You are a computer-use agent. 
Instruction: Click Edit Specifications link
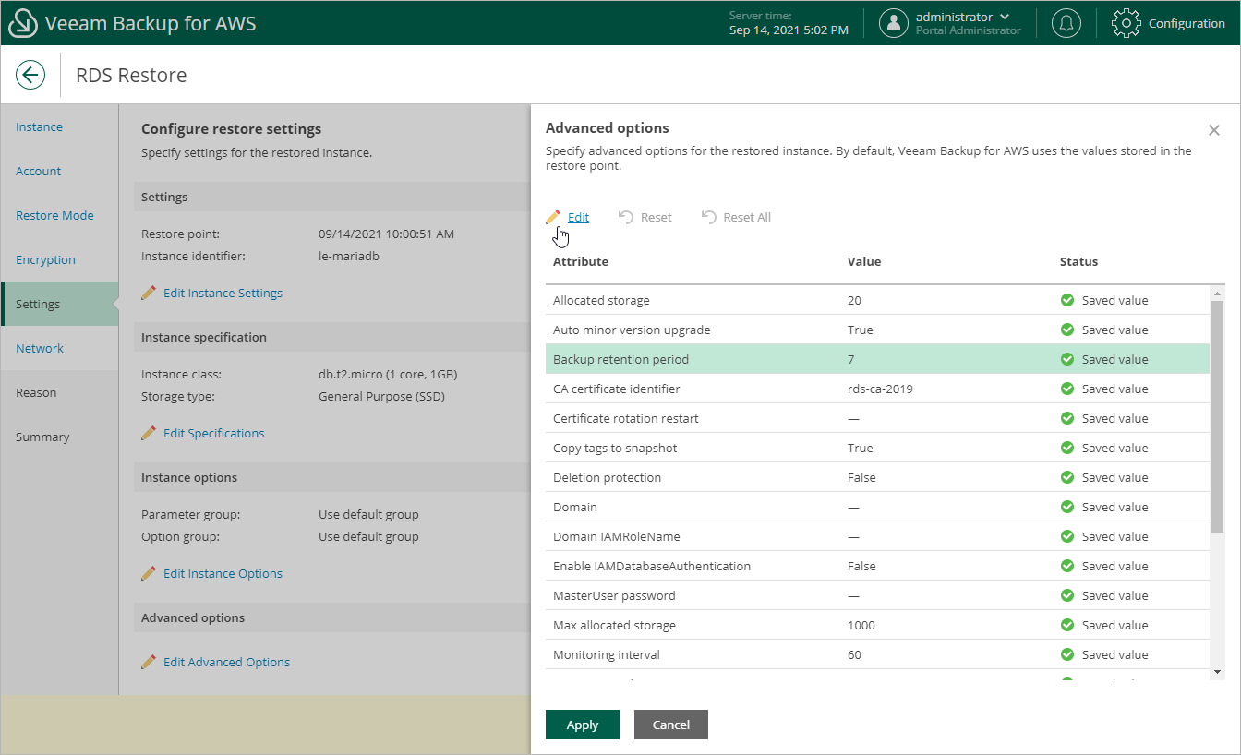tap(213, 433)
